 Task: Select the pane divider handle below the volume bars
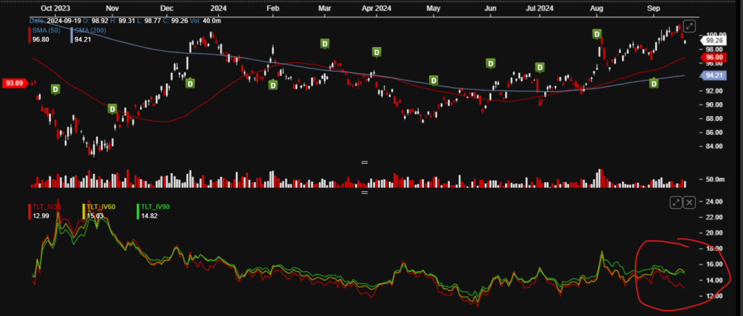pos(364,193)
